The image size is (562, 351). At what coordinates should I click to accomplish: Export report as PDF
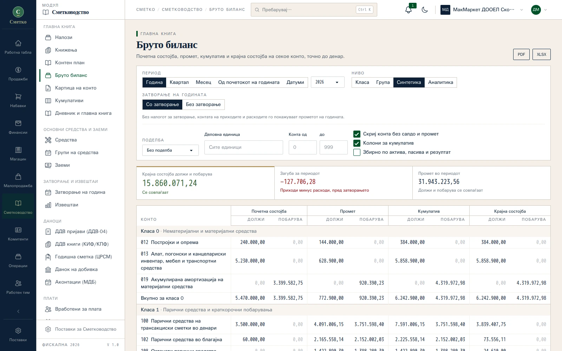521,54
